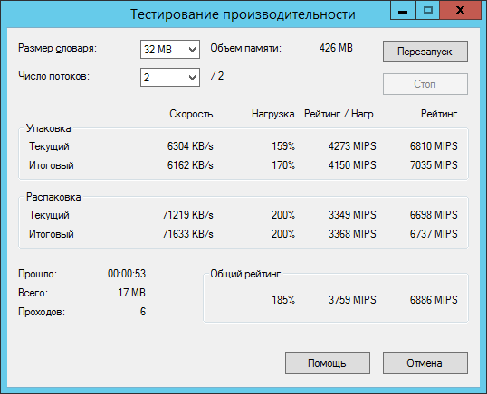Click the dictionary size dropdown arrow
Viewport: 487px width, 394px height.
point(192,50)
